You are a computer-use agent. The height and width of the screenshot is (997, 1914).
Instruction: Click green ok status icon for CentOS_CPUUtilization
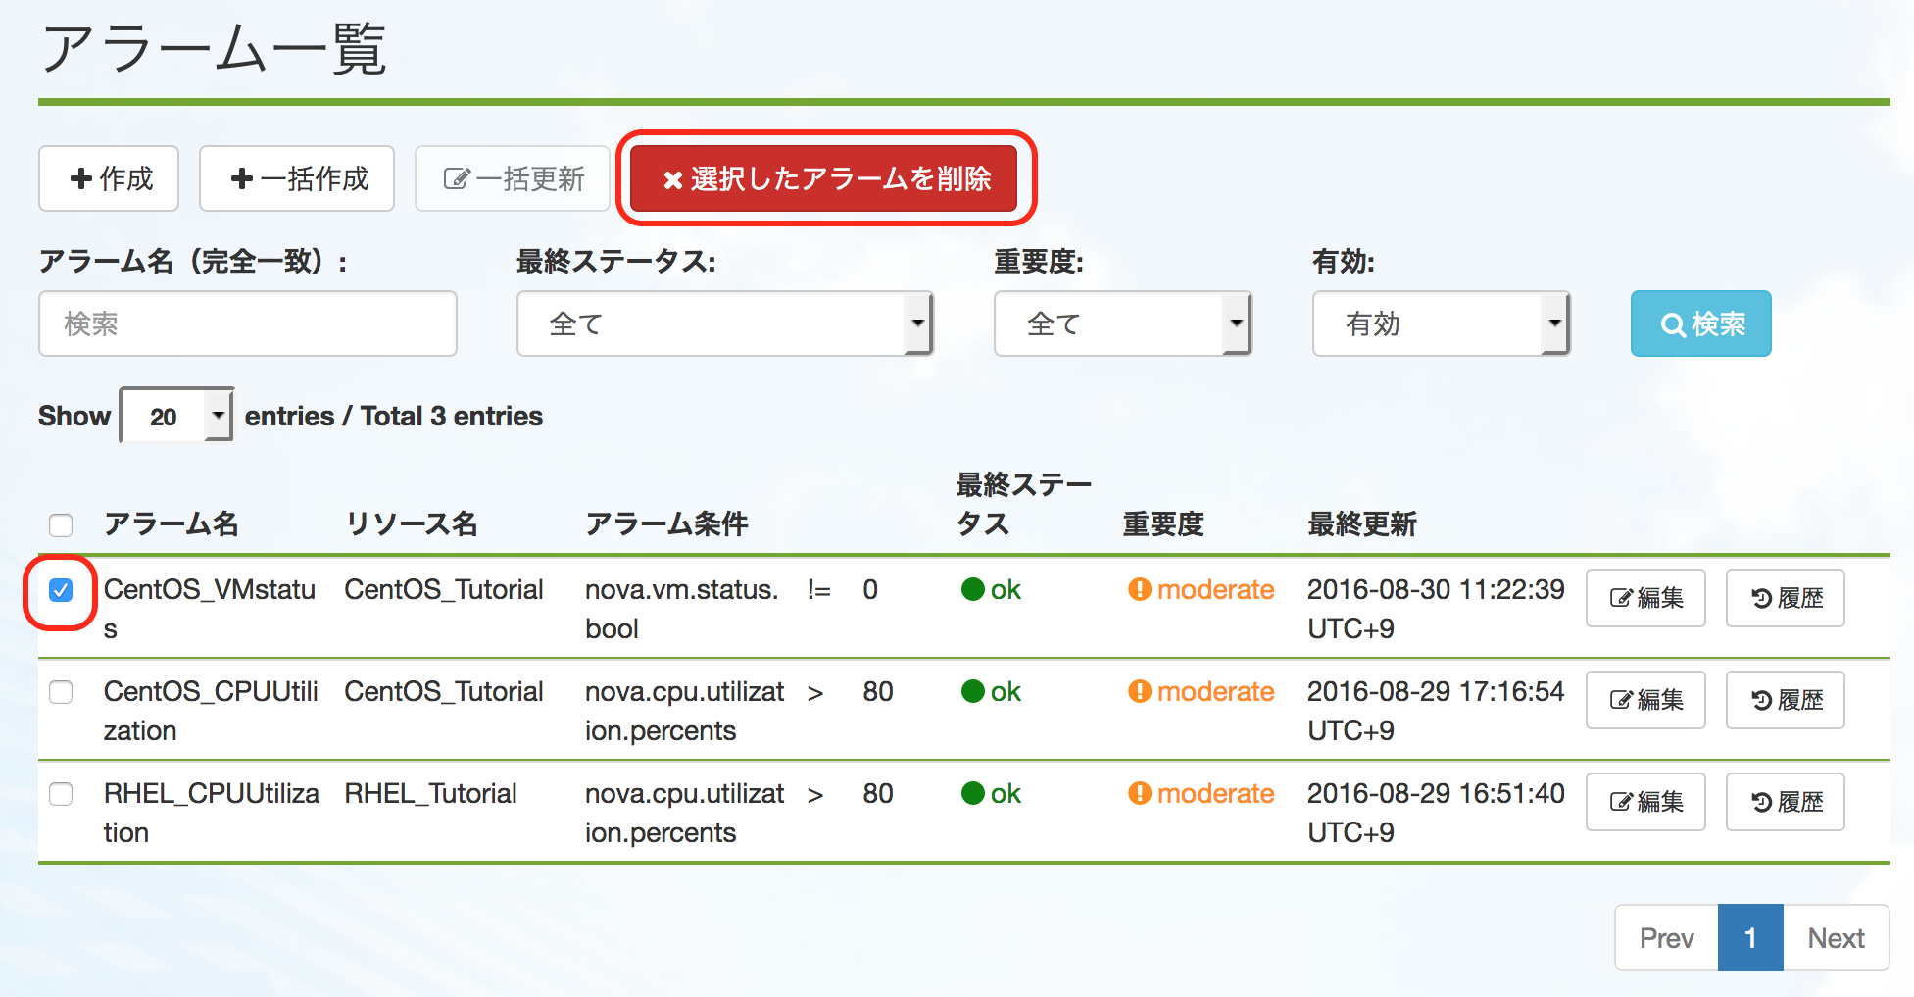(973, 691)
